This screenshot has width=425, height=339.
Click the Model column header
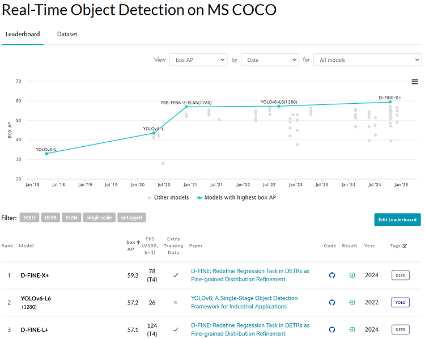coord(26,245)
